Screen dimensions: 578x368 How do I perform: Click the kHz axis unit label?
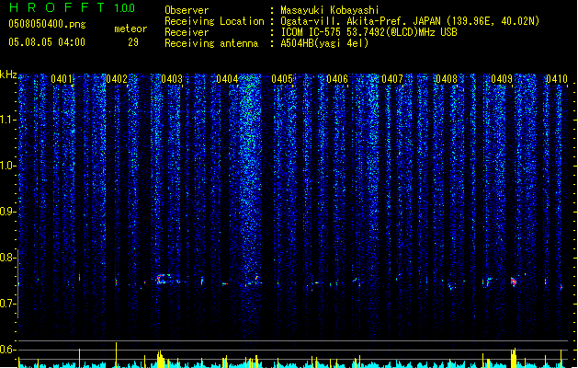[8, 75]
